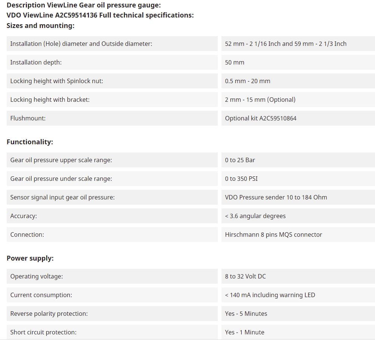Click the VDO Pressure sender 10 to 184 Ohm value
Image resolution: width=375 pixels, height=340 pixels.
[x=276, y=197]
